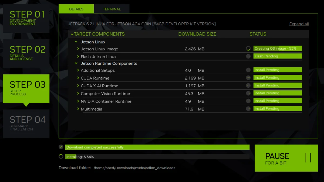Click the Flash Pending status bar
Viewport: 324px width, 182px height.
[278, 56]
